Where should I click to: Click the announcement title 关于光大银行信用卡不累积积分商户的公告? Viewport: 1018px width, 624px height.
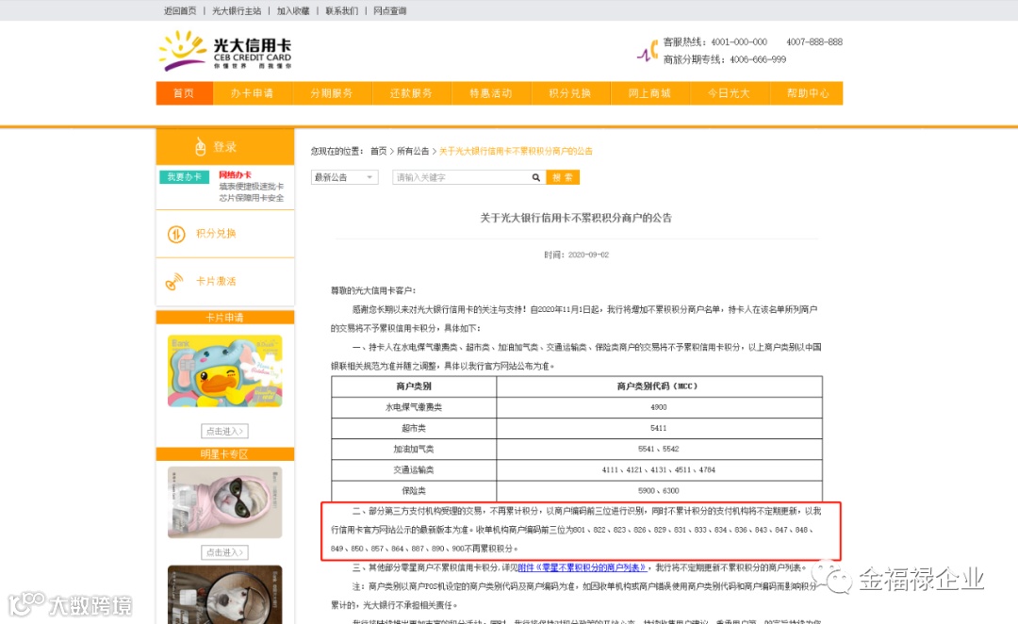(576, 218)
